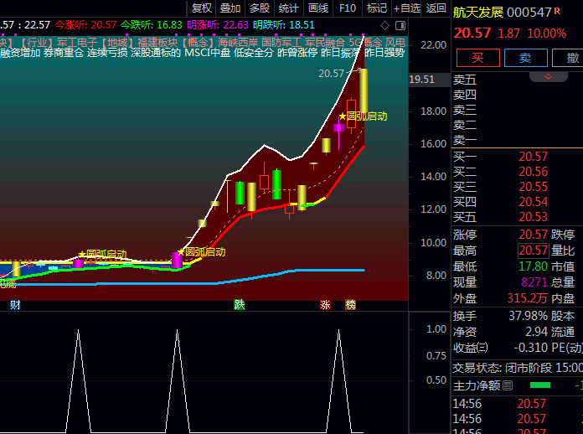Image resolution: width=583 pixels, height=434 pixels.
Task: Select 买五 price 20.53
Action: pyautogui.click(x=534, y=217)
